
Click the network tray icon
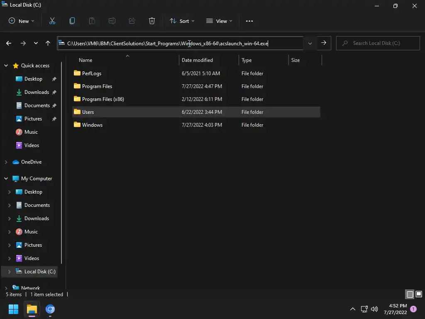[364, 309]
